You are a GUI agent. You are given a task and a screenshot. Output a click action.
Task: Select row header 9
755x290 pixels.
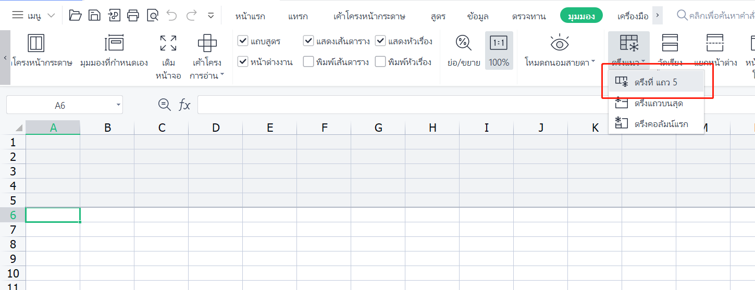pos(13,259)
